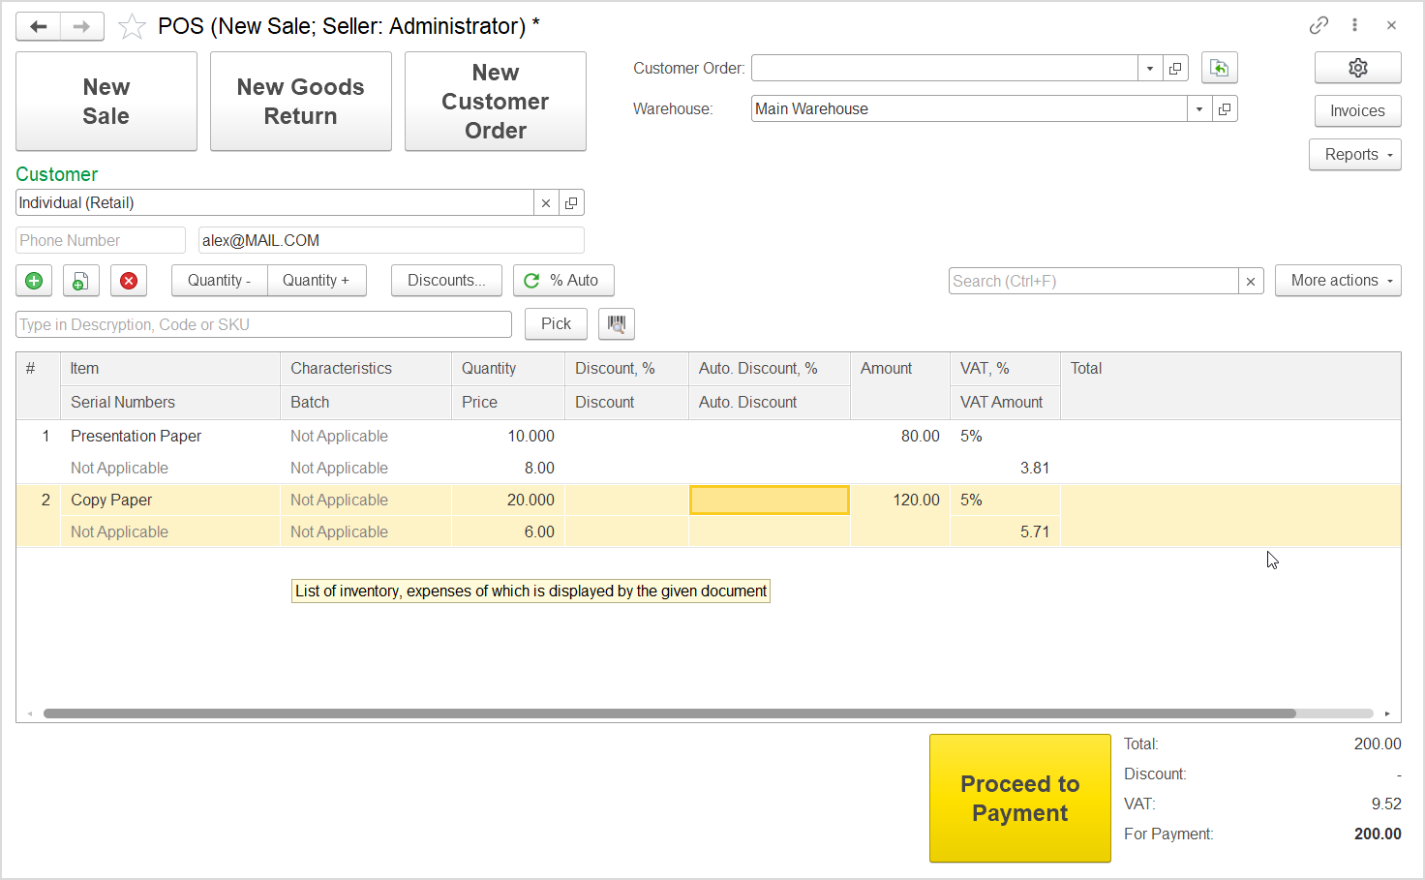Start a New Goods Return
1425x880 pixels.
click(301, 102)
